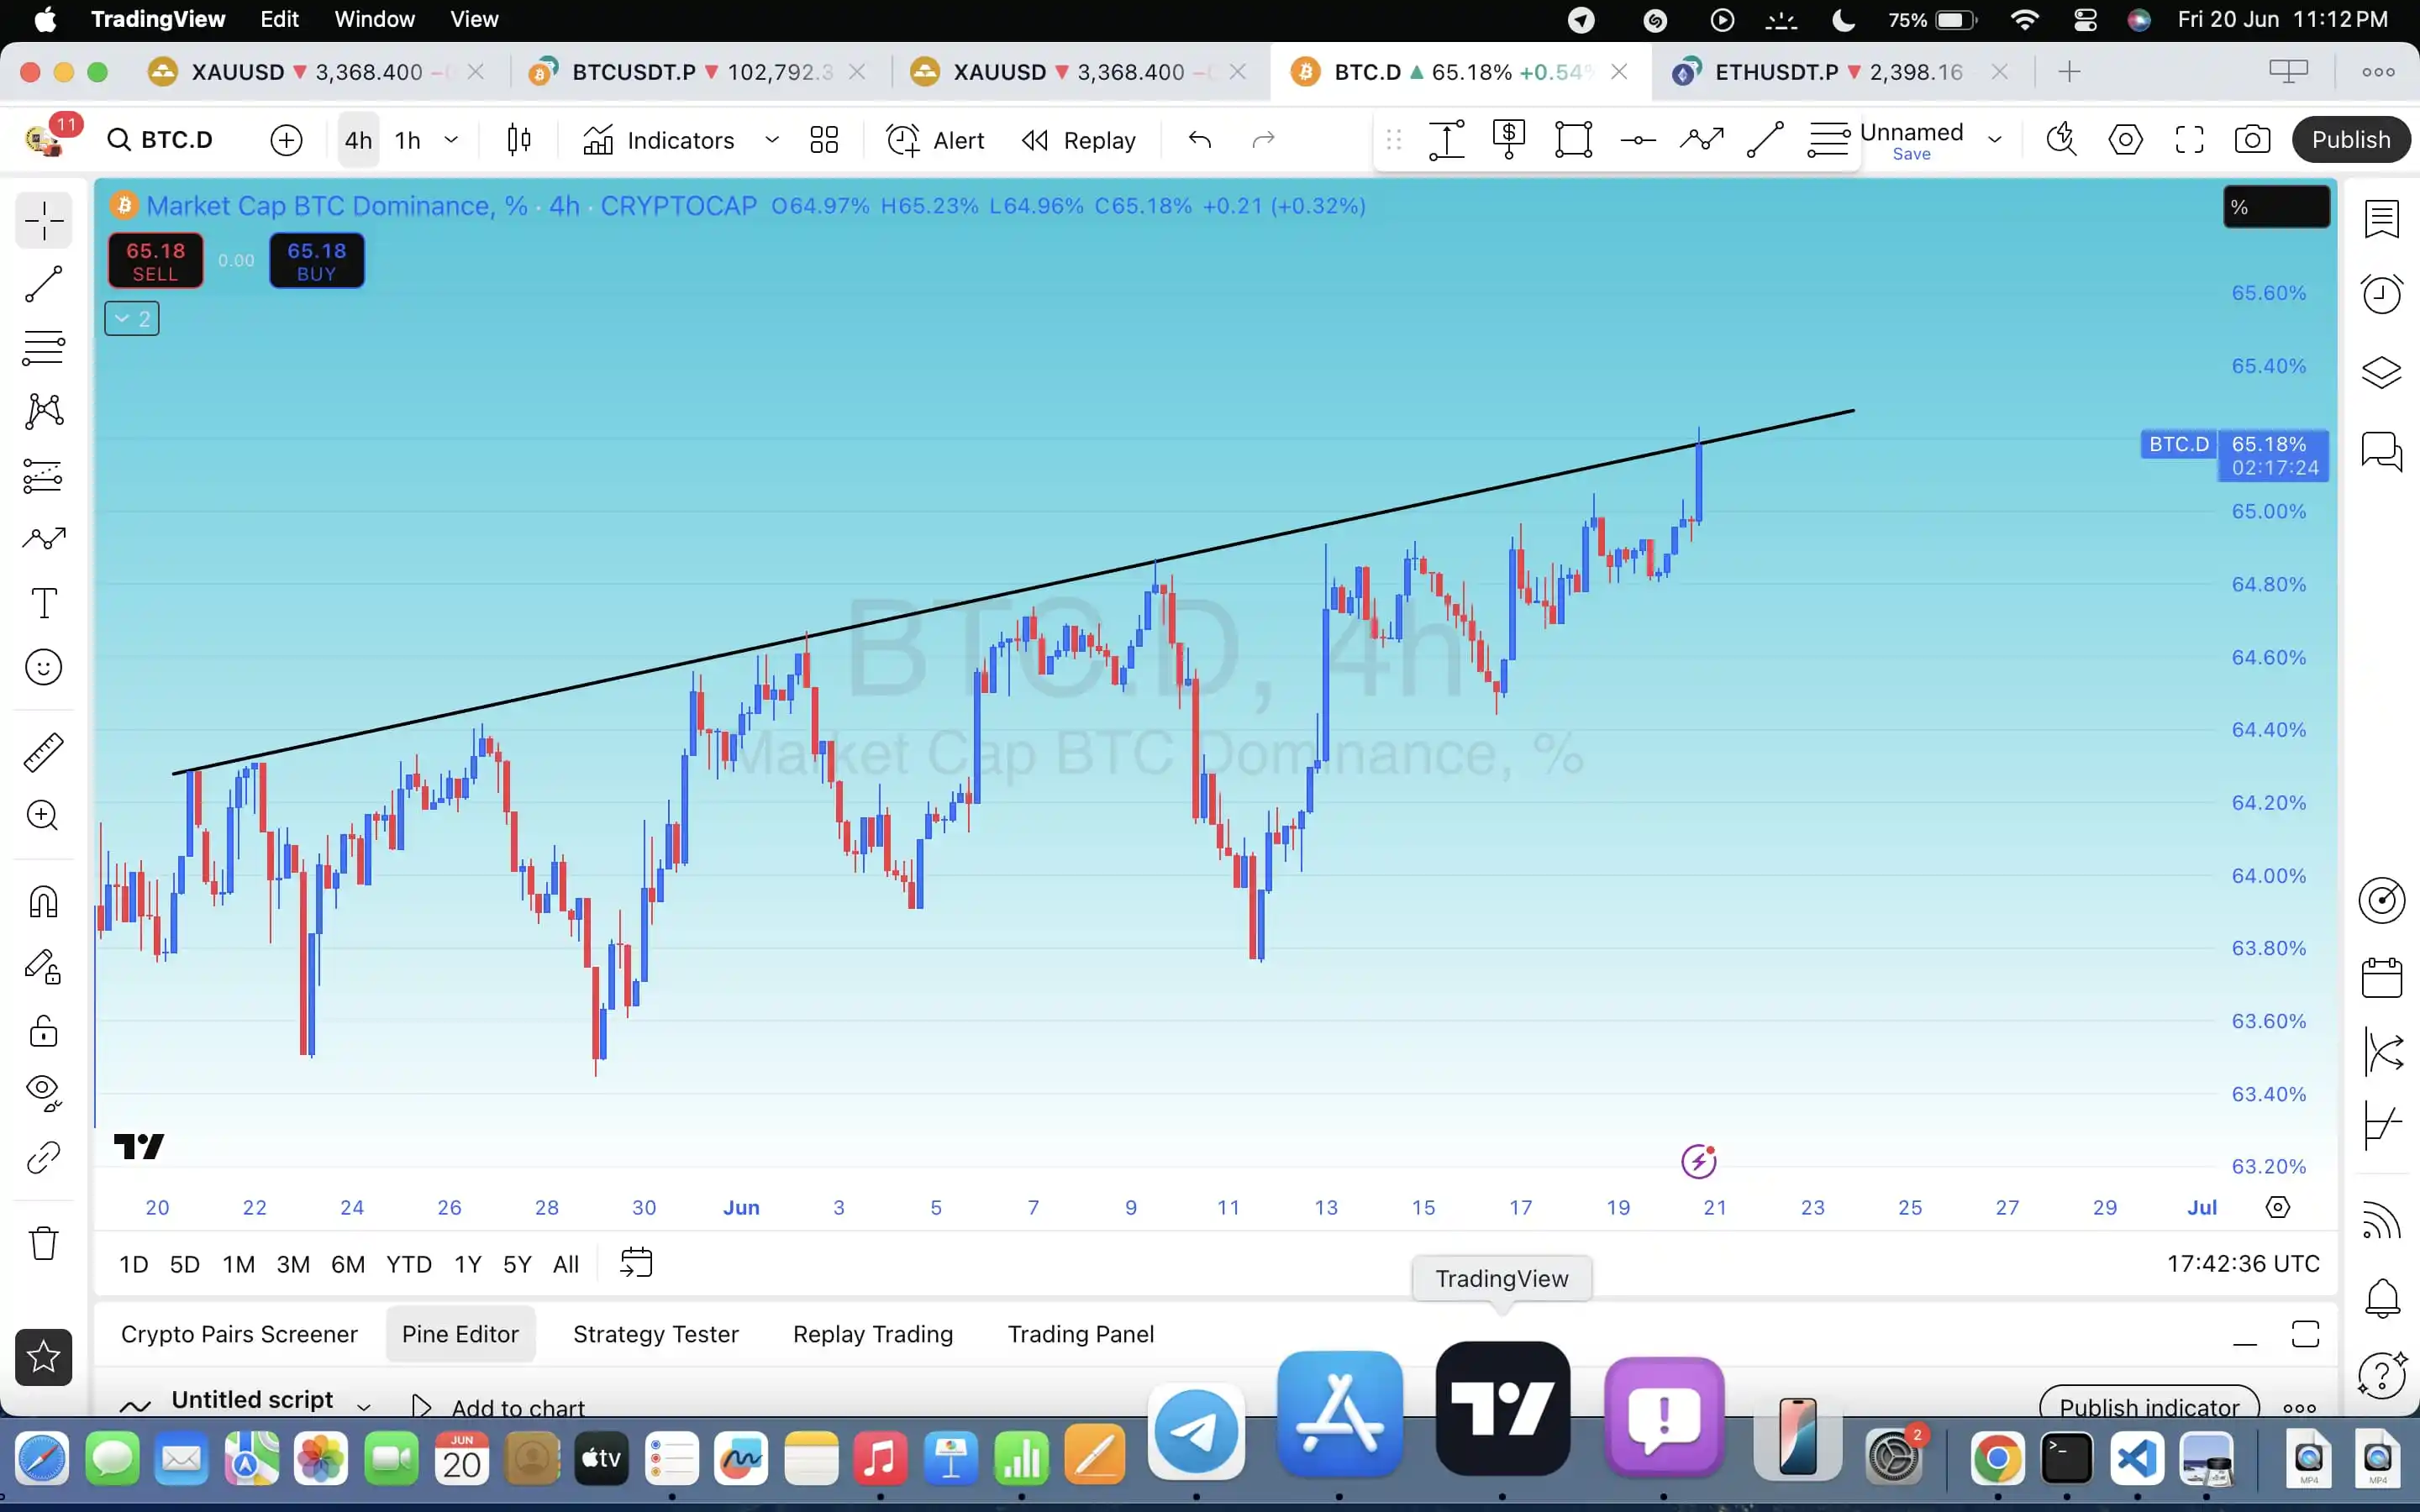
Task: Click the Publish button
Action: [2350, 140]
